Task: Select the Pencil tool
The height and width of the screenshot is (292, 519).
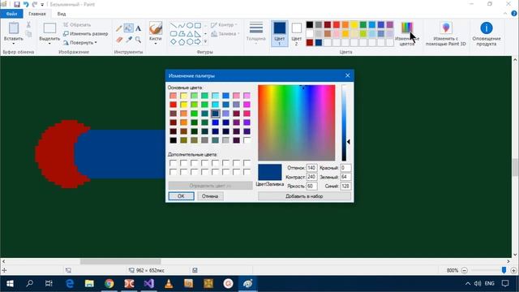Action: click(119, 28)
